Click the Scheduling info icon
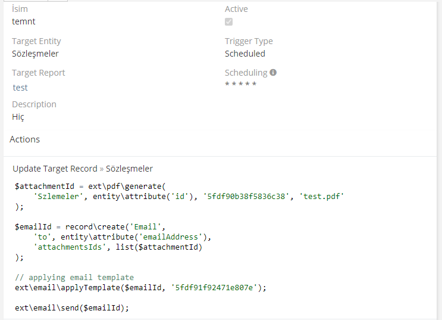The width and height of the screenshot is (442, 320). coord(273,73)
